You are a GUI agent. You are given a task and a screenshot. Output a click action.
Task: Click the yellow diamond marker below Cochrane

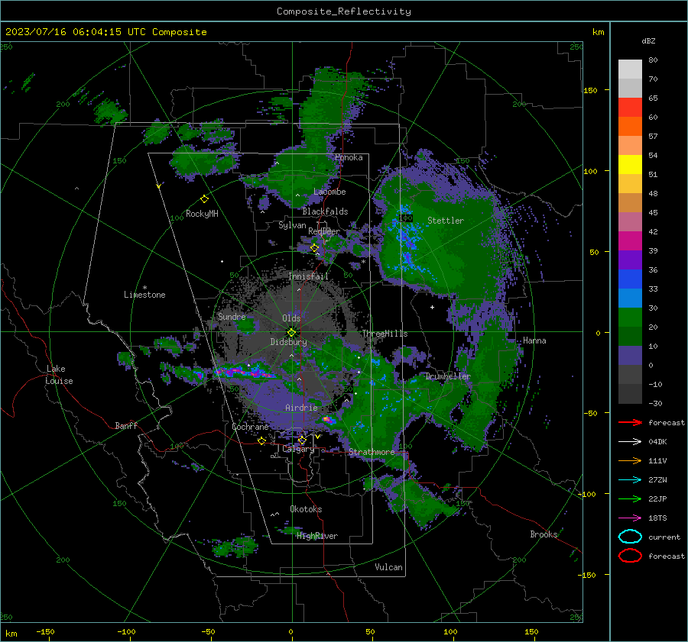262,440
